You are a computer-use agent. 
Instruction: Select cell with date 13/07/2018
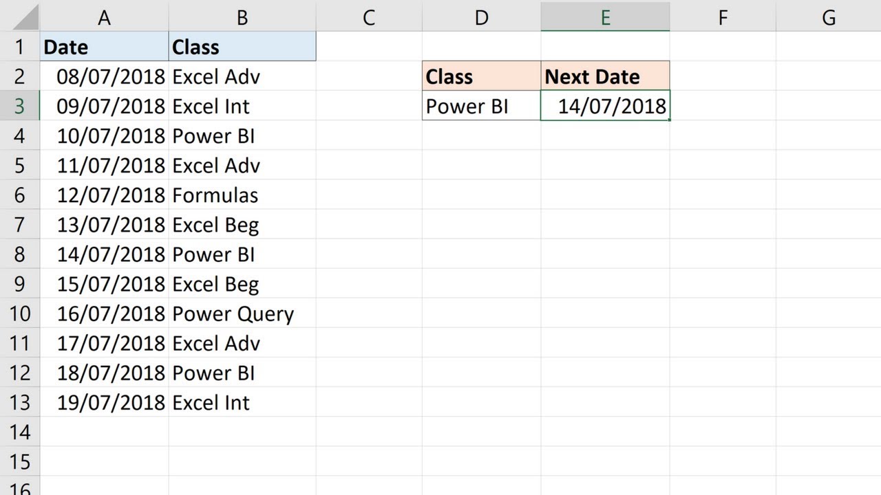[x=104, y=224]
